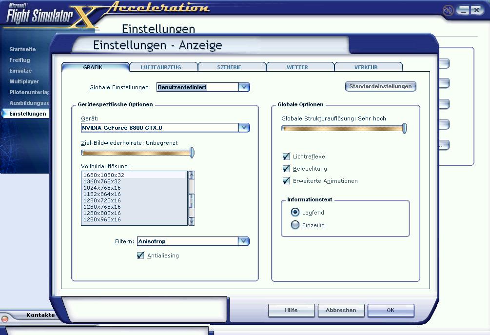
Task: Click the resolution list scrollbar thumb
Action: [x=192, y=200]
